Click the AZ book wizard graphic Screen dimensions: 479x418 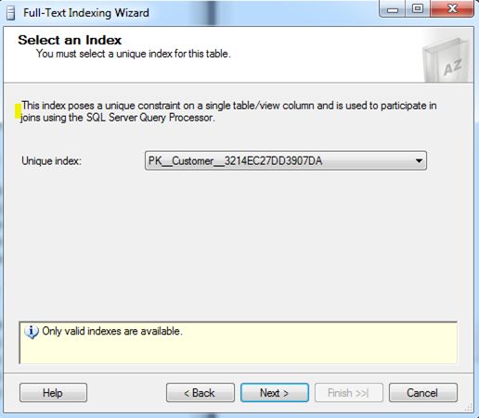coord(447,60)
